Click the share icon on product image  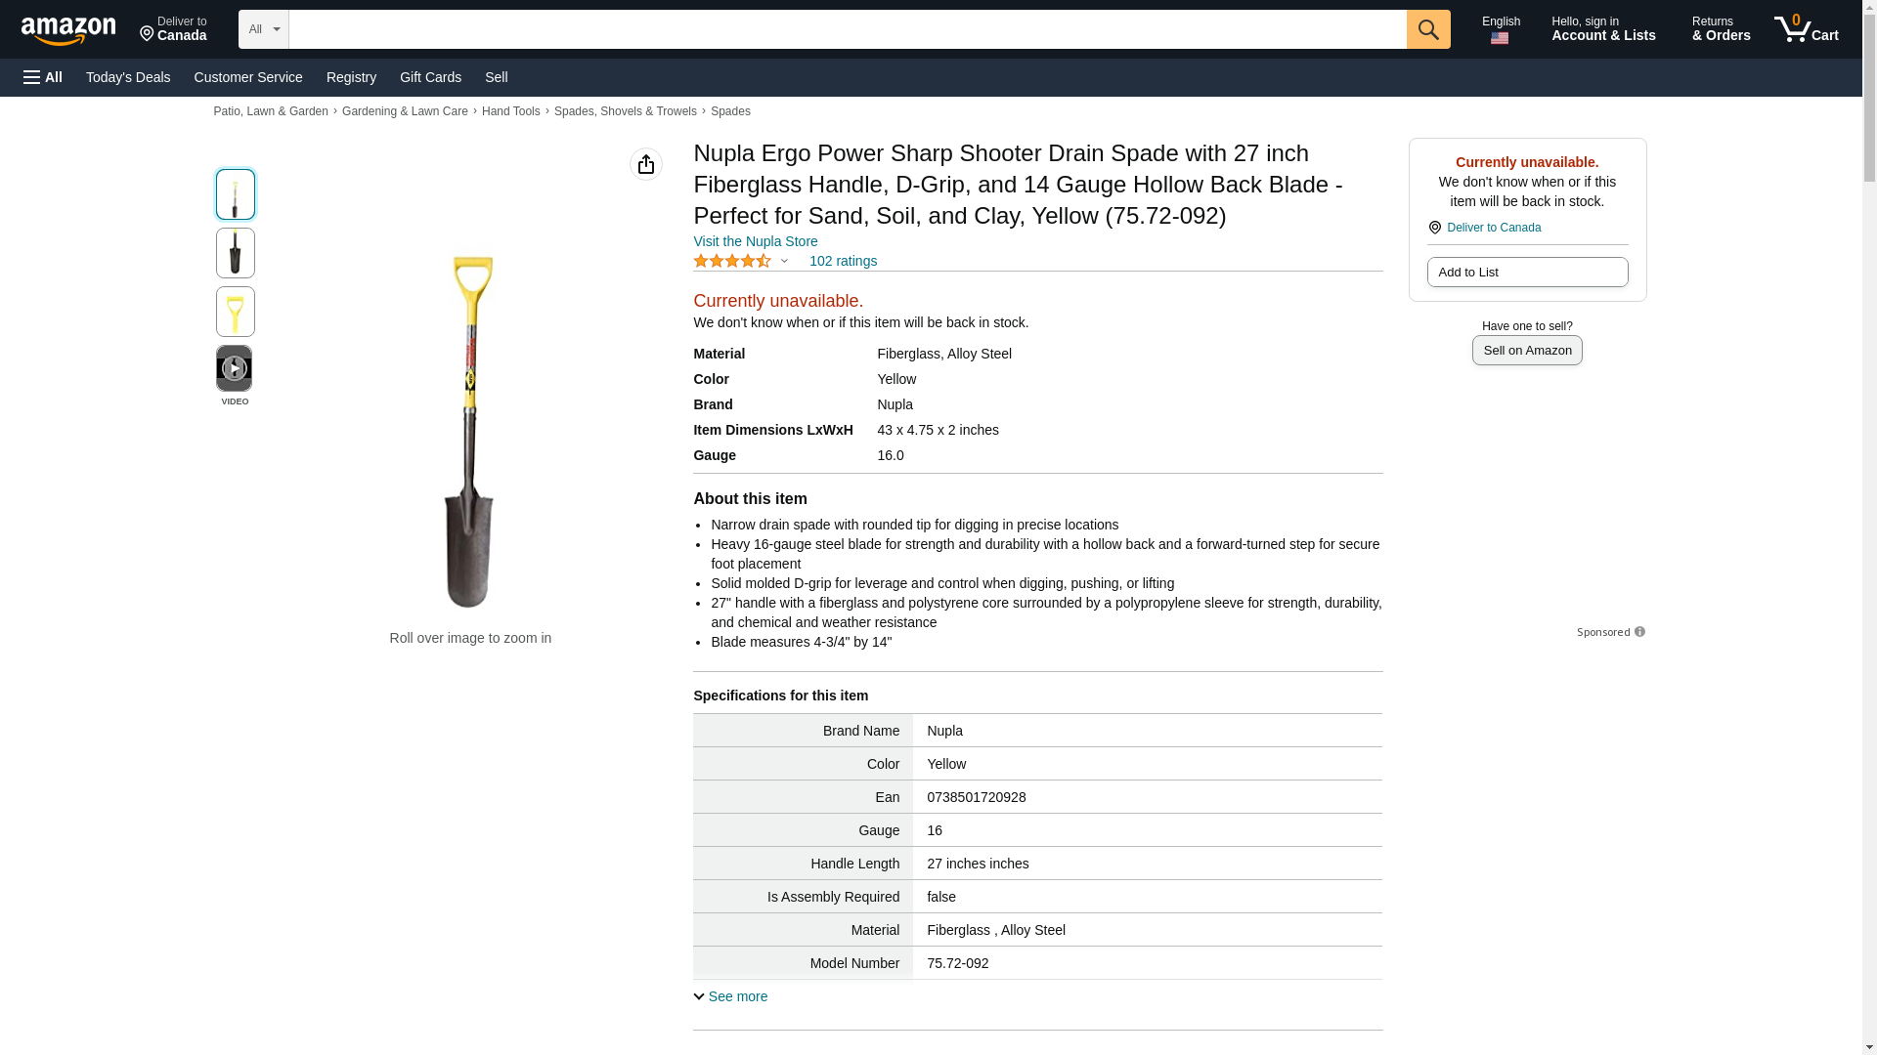645,164
